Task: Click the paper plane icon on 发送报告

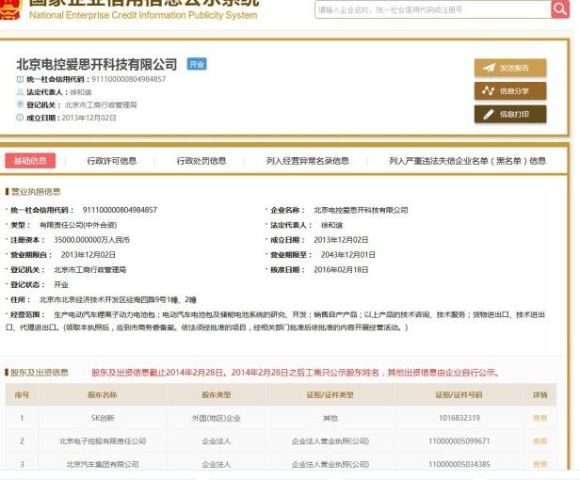Action: click(489, 68)
